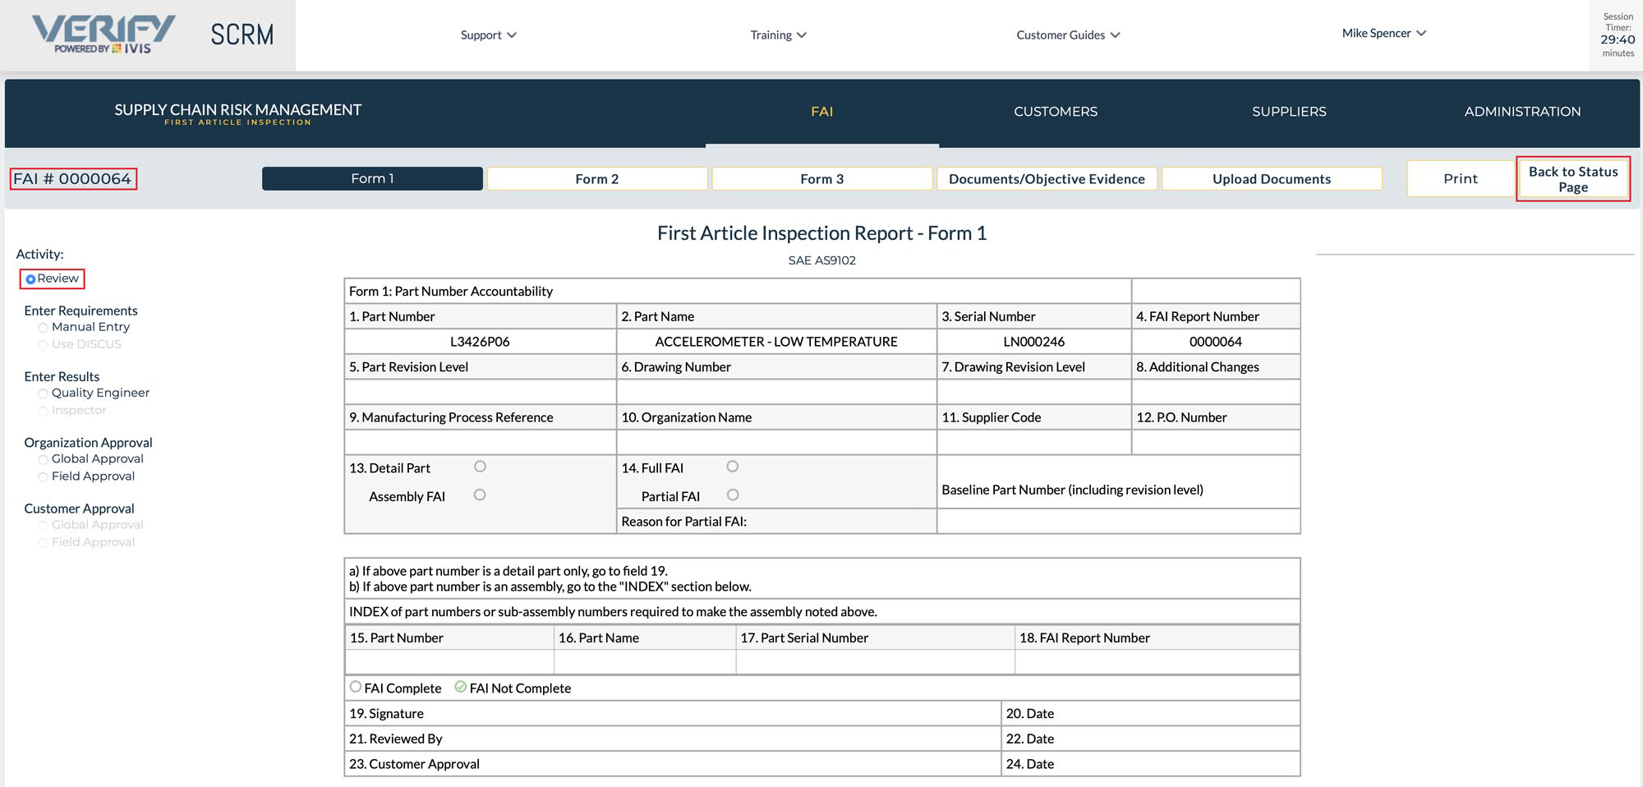Image resolution: width=1643 pixels, height=787 pixels.
Task: Switch to the Form 3 tab
Action: (822, 178)
